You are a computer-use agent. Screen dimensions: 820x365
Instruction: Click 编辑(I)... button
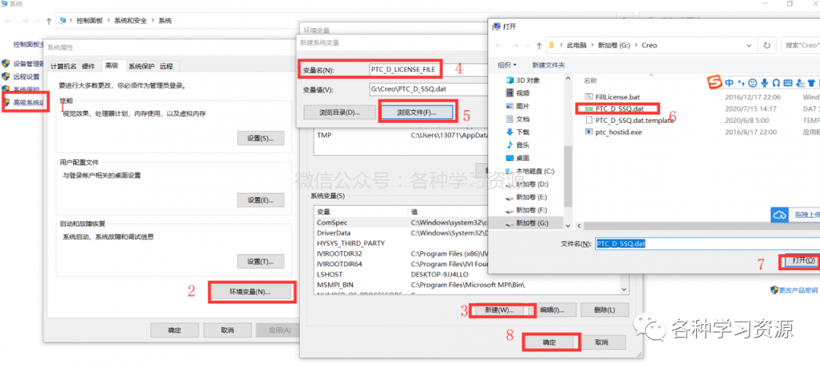(x=553, y=310)
